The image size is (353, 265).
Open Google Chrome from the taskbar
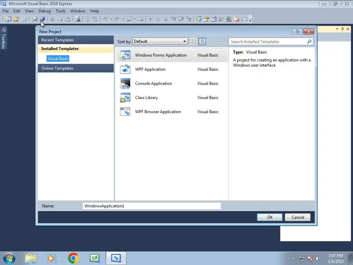[x=73, y=258]
